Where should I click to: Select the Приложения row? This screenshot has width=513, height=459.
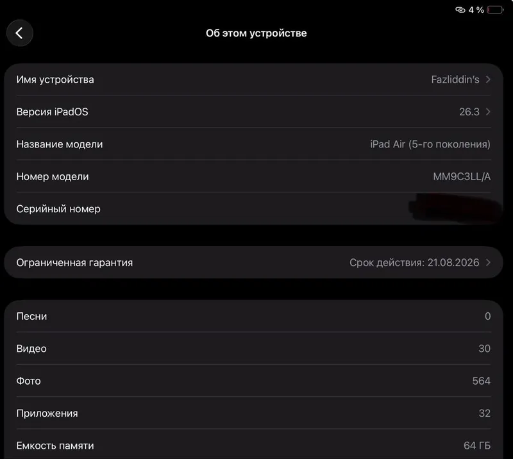tap(253, 413)
